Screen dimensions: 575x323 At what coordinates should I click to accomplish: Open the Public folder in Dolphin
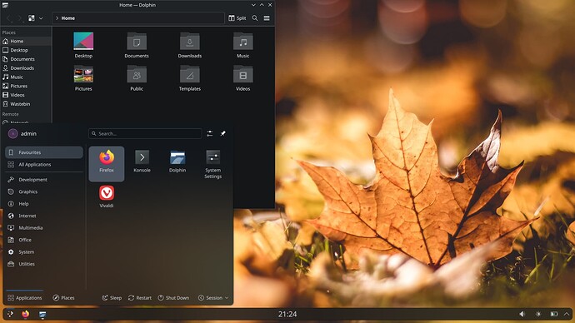coord(137,78)
